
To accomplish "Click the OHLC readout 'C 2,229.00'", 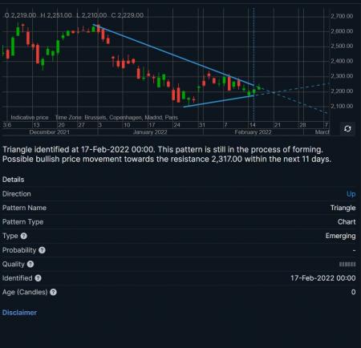I will 128,15.
